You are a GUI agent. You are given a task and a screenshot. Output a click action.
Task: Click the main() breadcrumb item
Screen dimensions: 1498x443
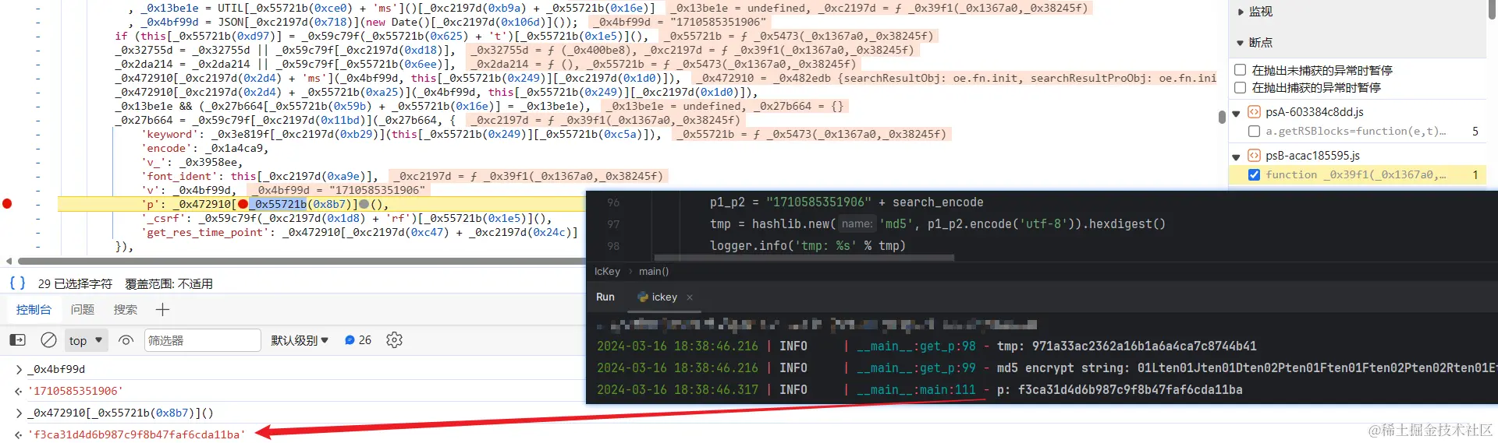[654, 272]
